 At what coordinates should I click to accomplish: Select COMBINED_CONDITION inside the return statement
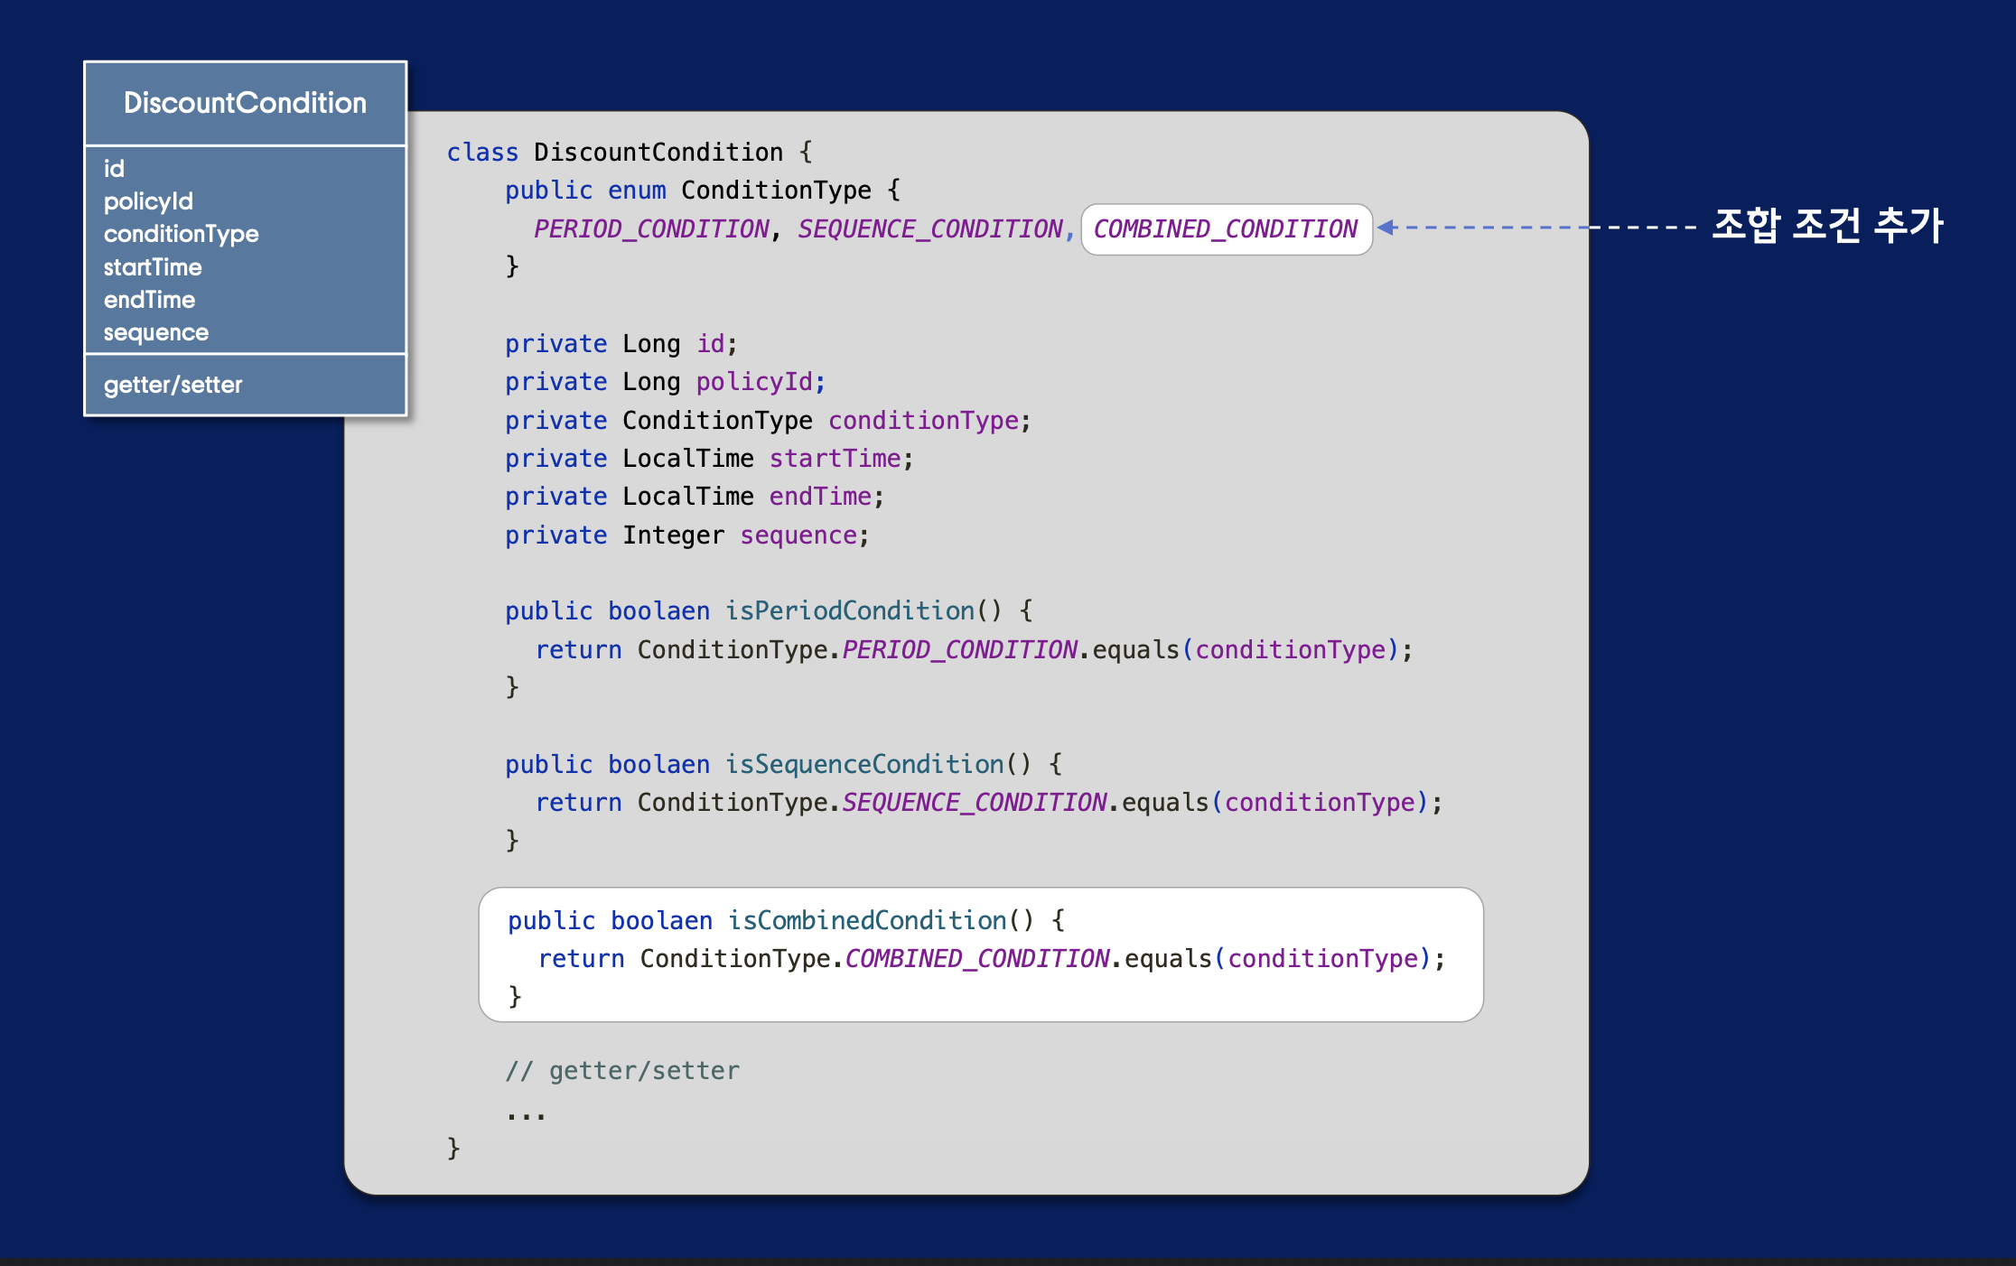[x=976, y=959]
